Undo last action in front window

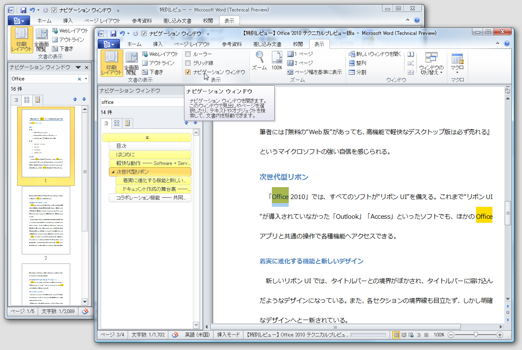click(122, 33)
